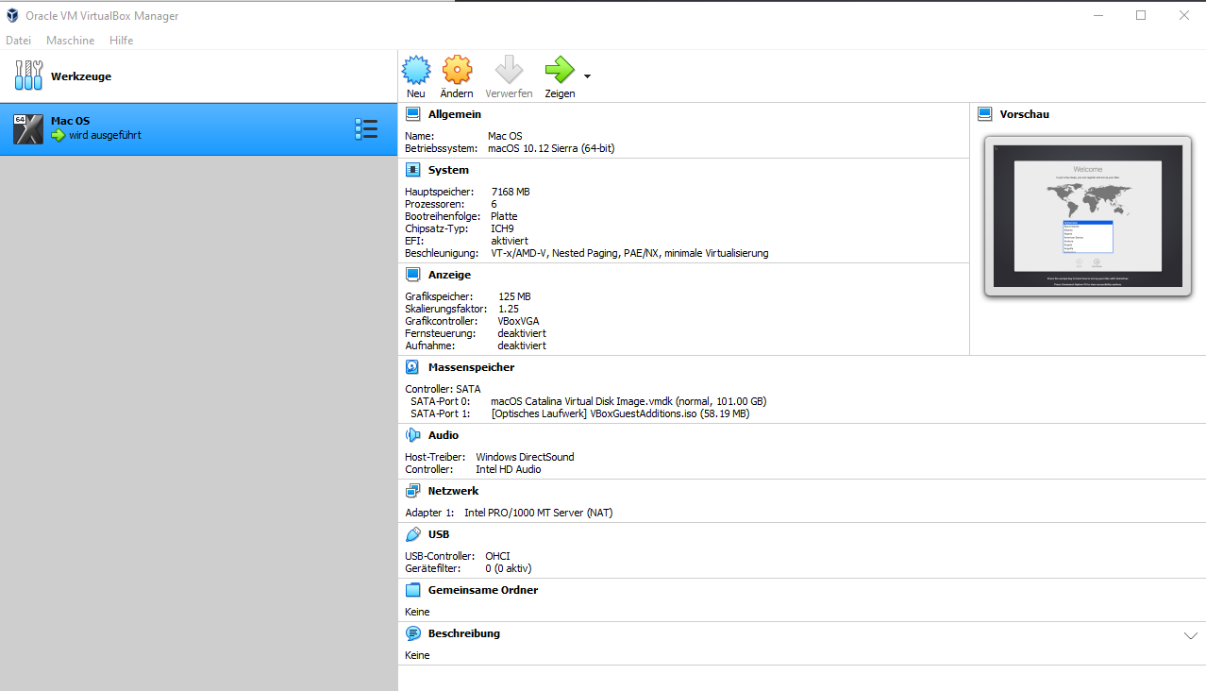Click the Werkzeuge label
The height and width of the screenshot is (691, 1206).
pos(81,76)
